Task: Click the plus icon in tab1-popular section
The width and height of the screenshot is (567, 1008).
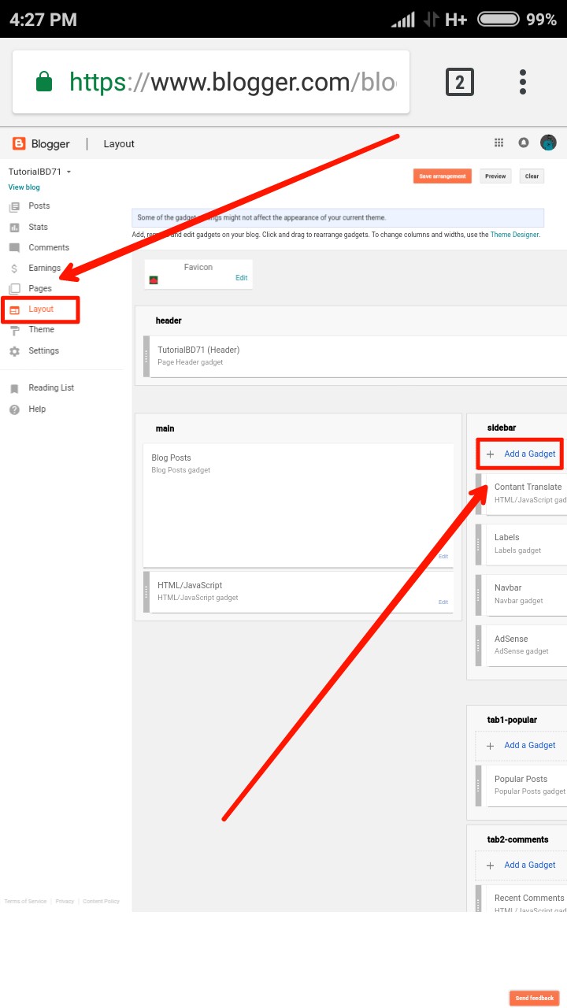Action: click(490, 746)
